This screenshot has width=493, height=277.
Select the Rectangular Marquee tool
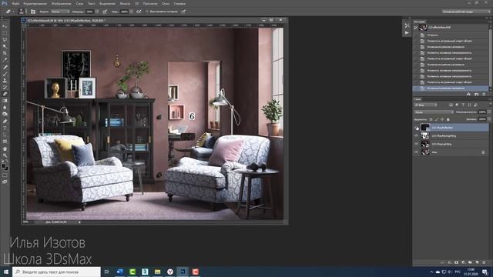pyautogui.click(x=5, y=33)
